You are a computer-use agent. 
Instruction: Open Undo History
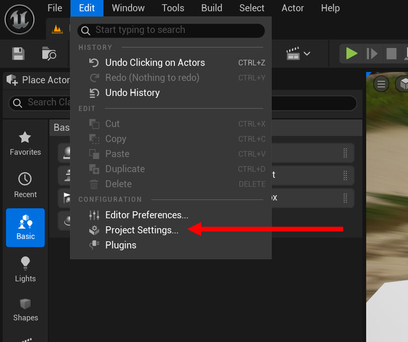pyautogui.click(x=171, y=93)
